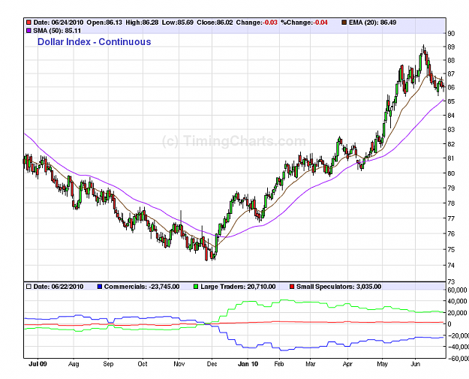Click the 'SMA (50): 85.11' label
469x379 pixels.
click(57, 31)
